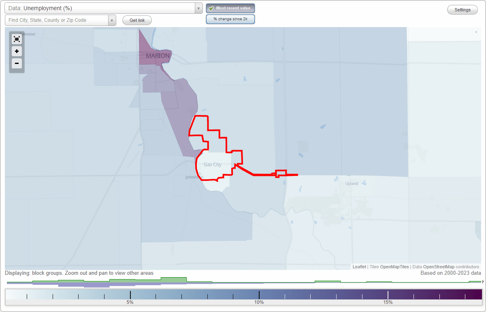Expand the city search dropdown arrow
Screen dimensions: 486x312
coord(112,20)
